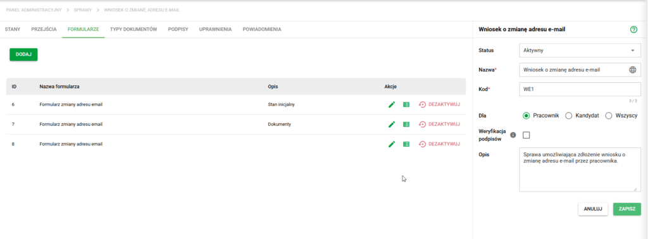
Task: Open fields list icon for form ID 8
Action: point(406,144)
